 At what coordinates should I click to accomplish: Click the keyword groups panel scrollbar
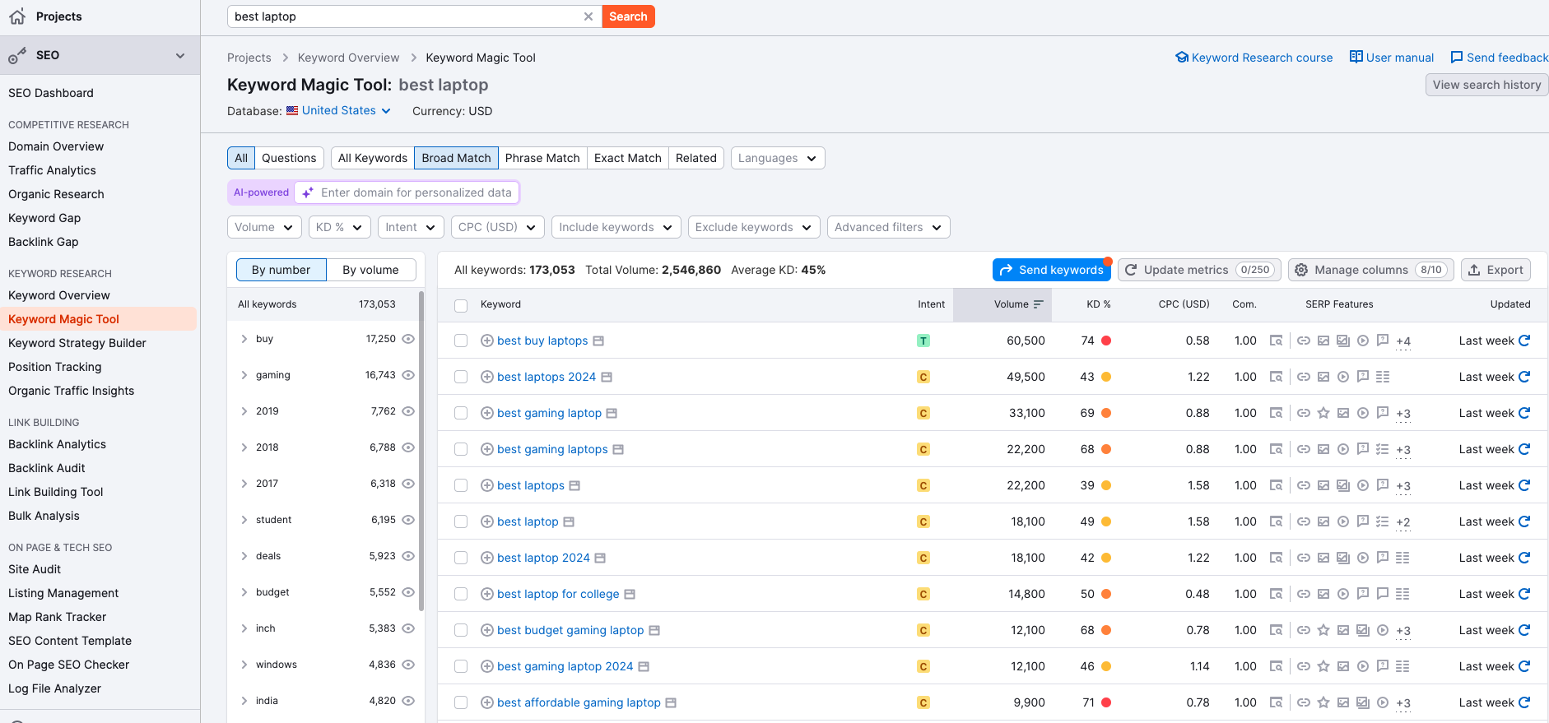coord(421,451)
